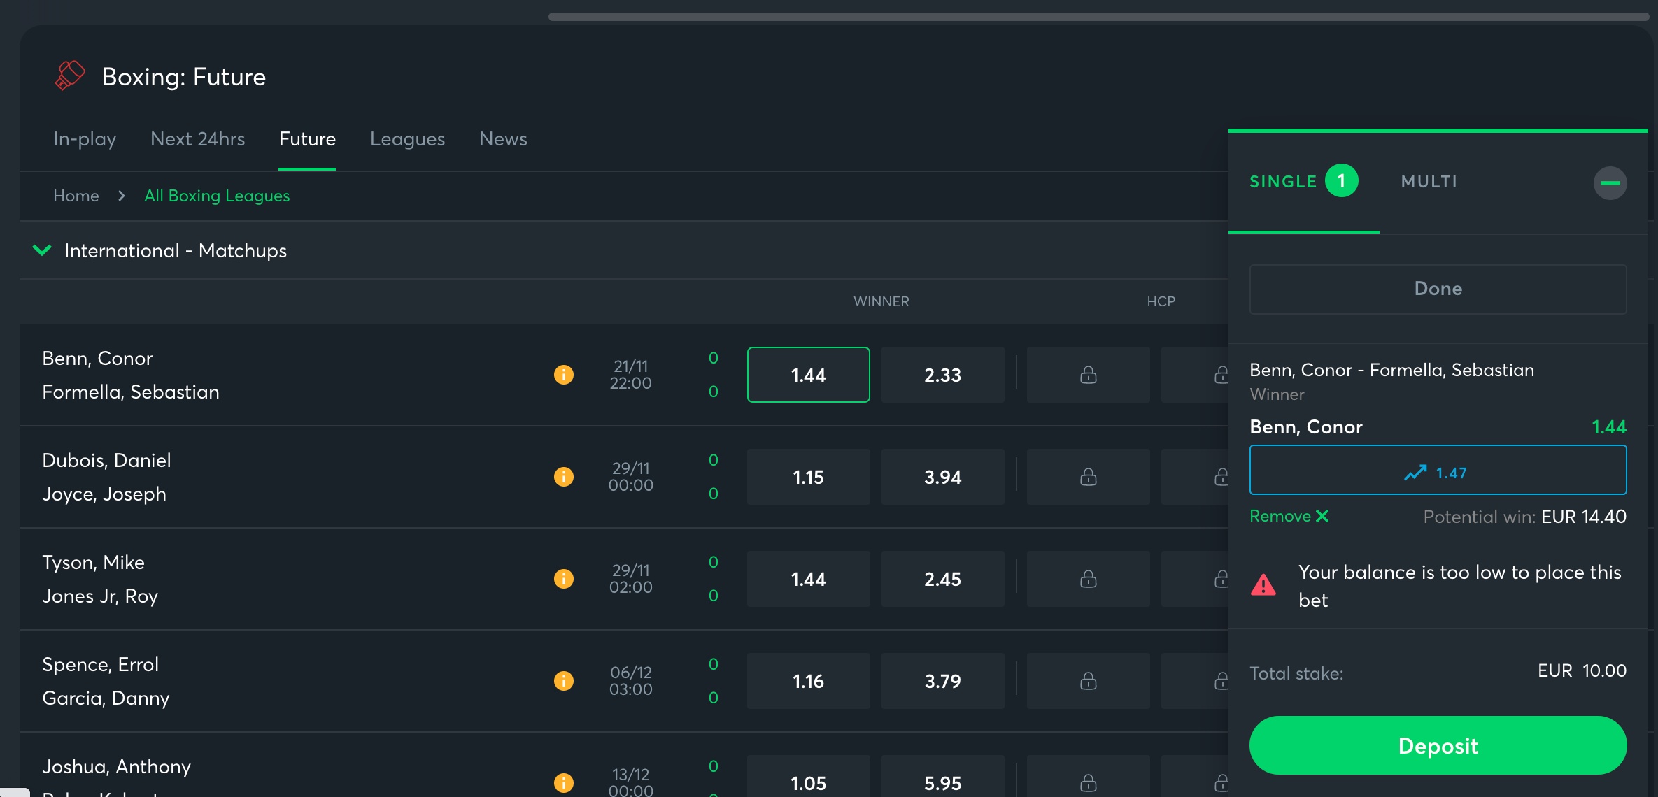
Task: Click first locked HCP cell in Benn row
Action: tap(1088, 375)
